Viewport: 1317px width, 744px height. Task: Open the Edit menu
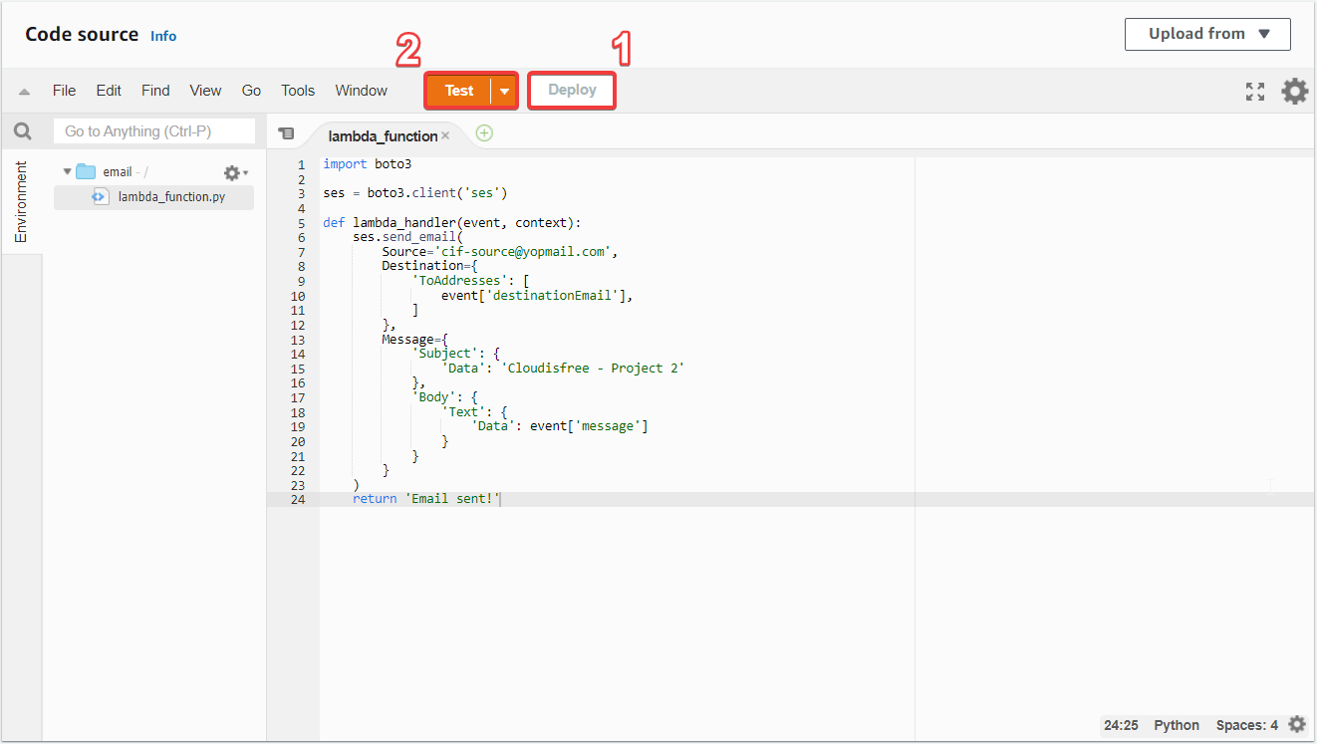(109, 91)
